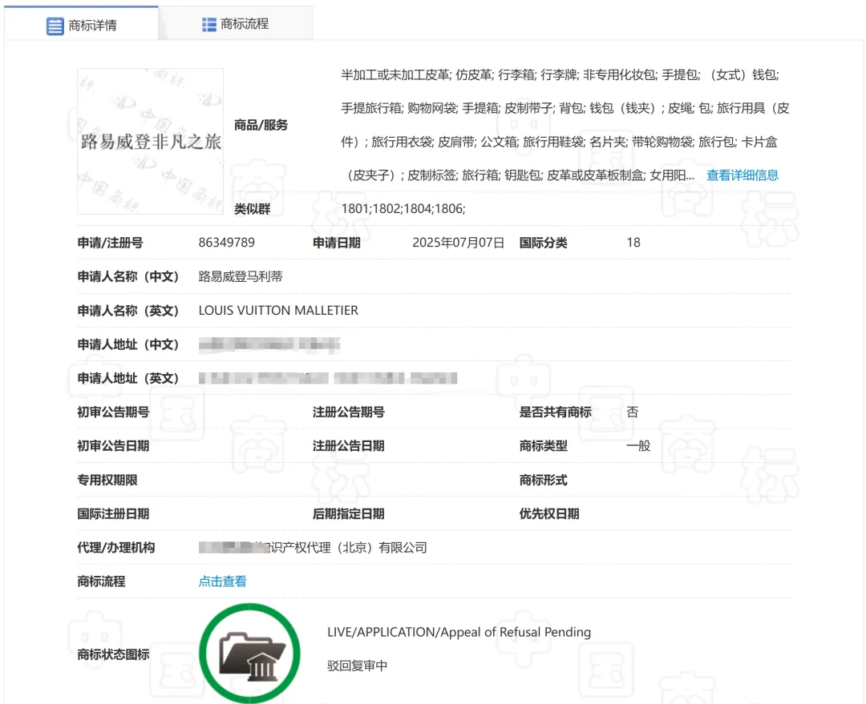This screenshot has width=866, height=704.
Task: Select the similar group value 1801;1802;1804;1806;
Action: pyautogui.click(x=403, y=208)
